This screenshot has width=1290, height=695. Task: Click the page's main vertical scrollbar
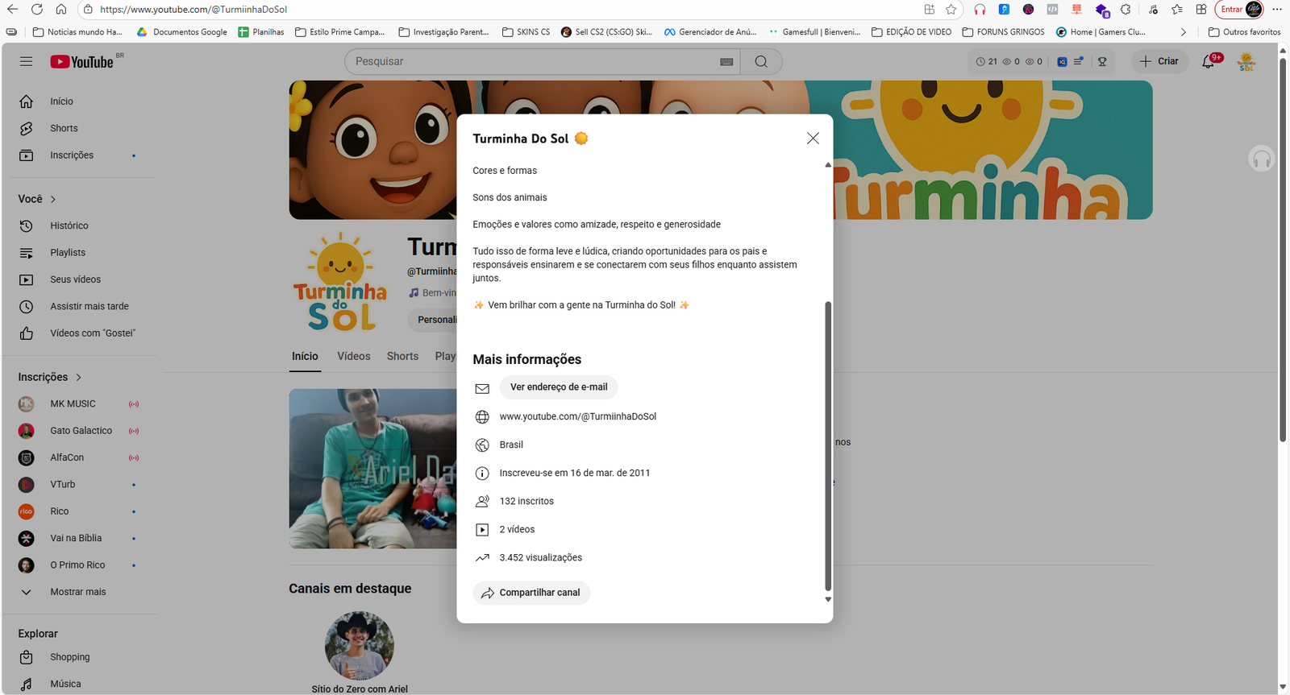pos(1283,250)
